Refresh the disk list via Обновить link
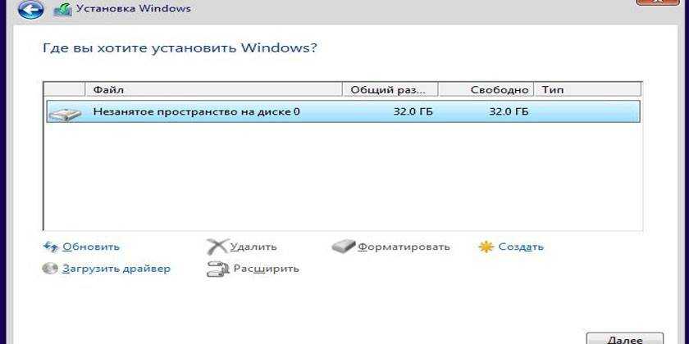The height and width of the screenshot is (344, 689). pyautogui.click(x=90, y=247)
